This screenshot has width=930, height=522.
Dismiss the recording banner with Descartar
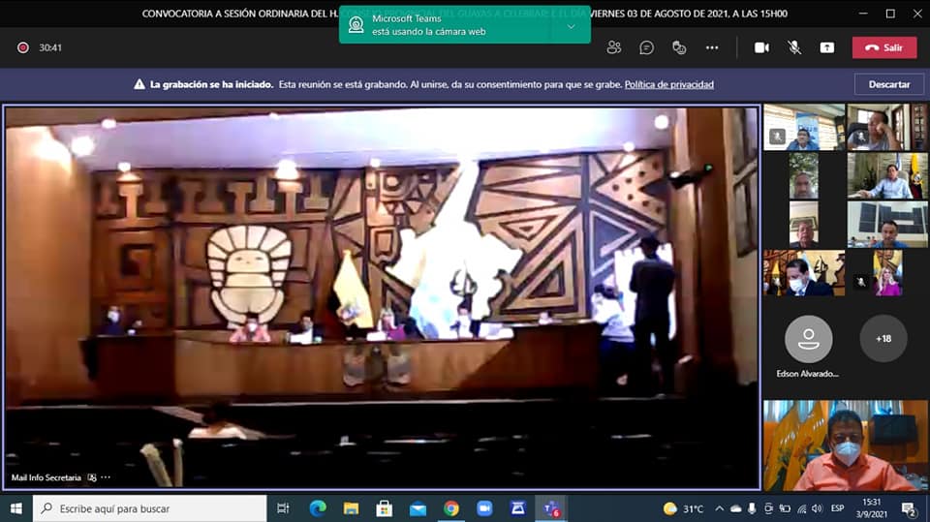click(888, 84)
